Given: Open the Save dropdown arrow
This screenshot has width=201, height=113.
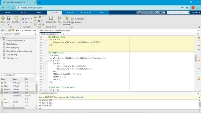Looking at the screenshot, I should pos(8,24).
